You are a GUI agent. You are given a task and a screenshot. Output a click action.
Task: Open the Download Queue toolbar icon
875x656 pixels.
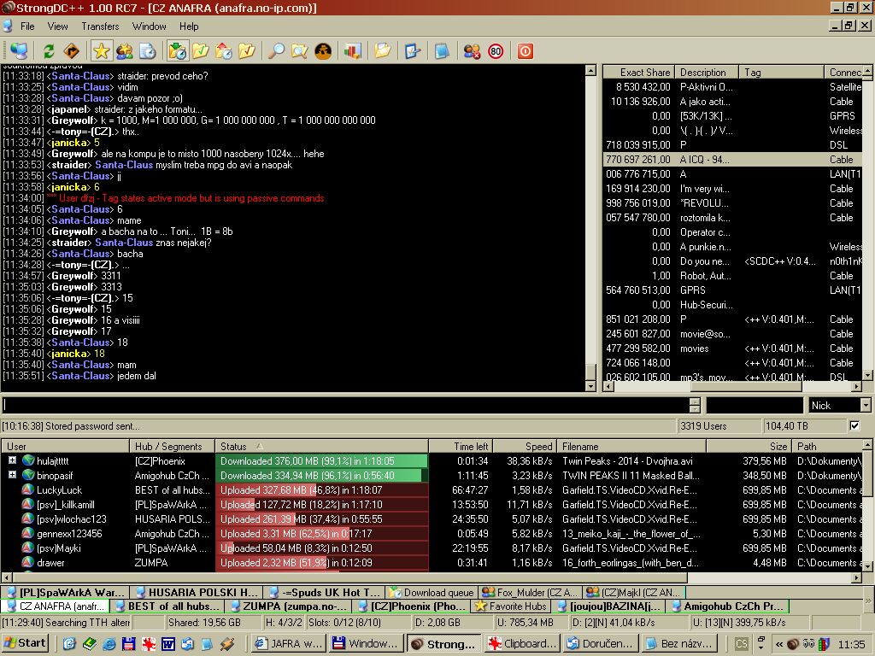pos(178,51)
